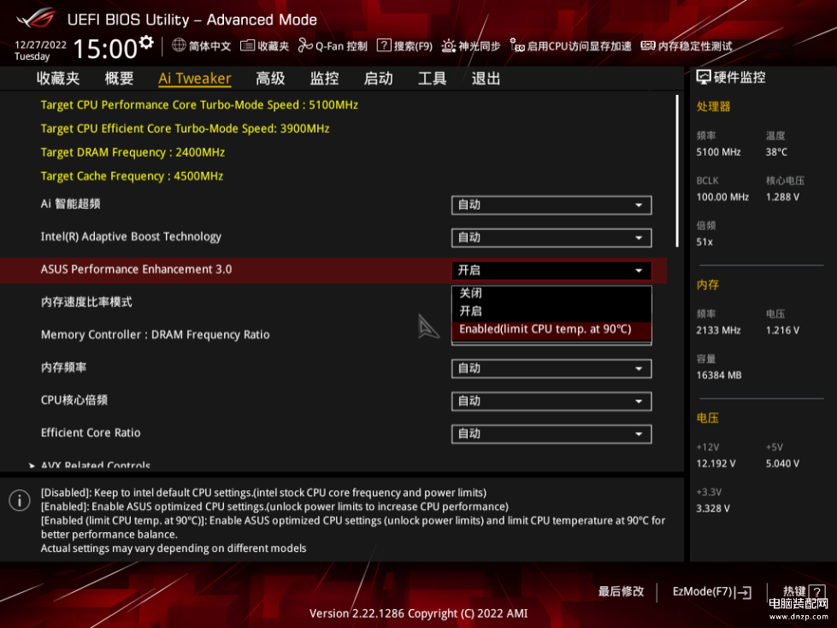Viewport: 837px width, 628px height.
Task: Open the Ai 智能超频 dropdown
Action: tap(551, 205)
